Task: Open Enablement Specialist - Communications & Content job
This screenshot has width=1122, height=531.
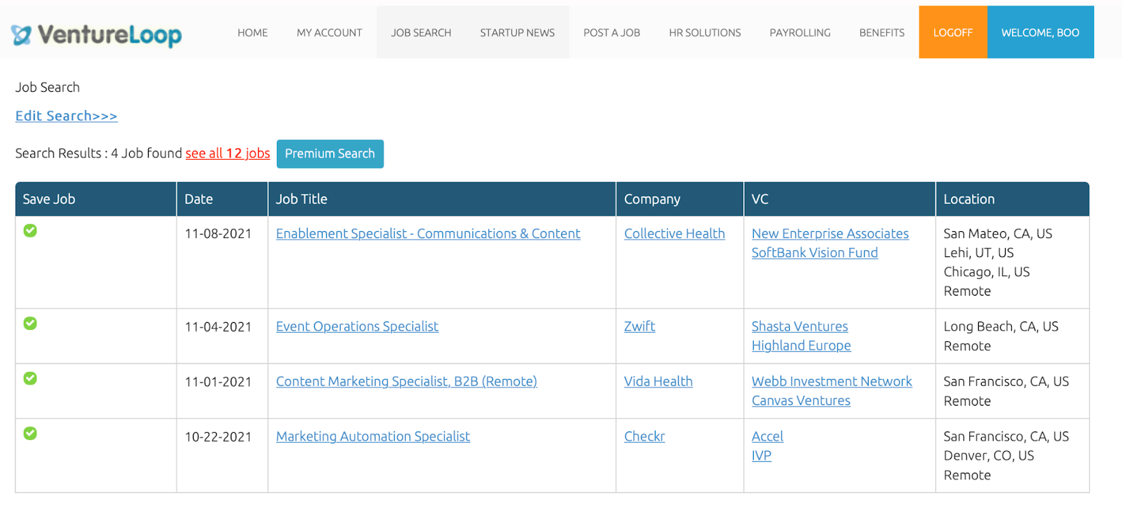Action: tap(428, 233)
